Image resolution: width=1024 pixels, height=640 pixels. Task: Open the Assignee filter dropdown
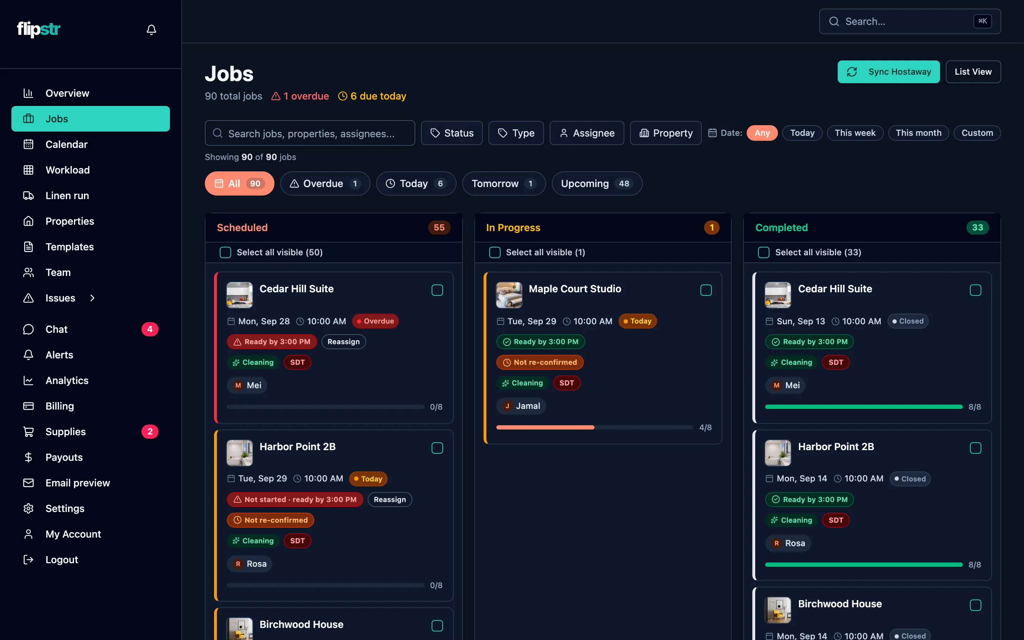pyautogui.click(x=586, y=133)
